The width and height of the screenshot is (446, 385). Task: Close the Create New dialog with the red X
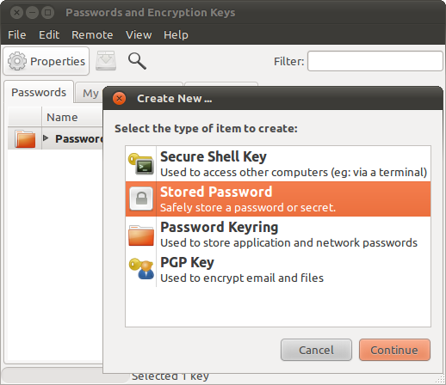(x=119, y=99)
